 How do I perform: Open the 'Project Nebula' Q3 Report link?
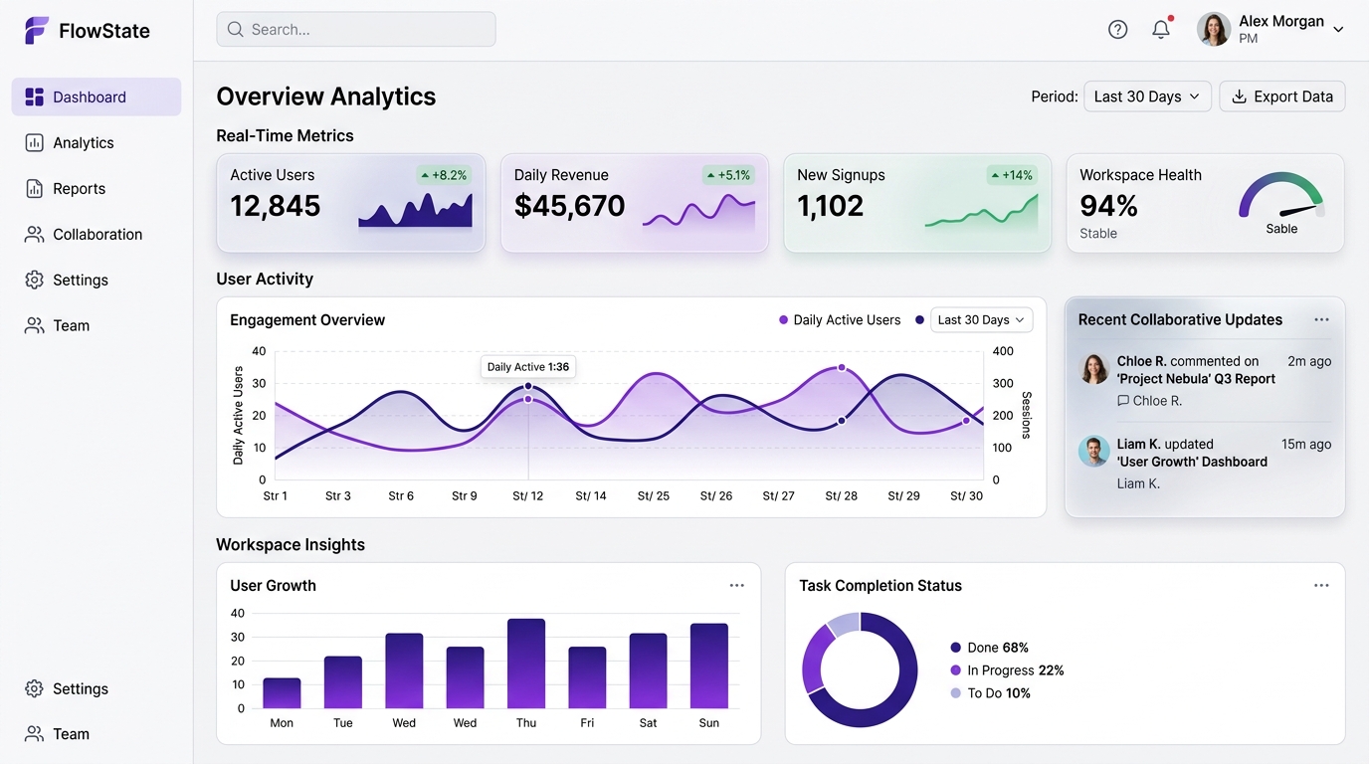tap(1196, 379)
